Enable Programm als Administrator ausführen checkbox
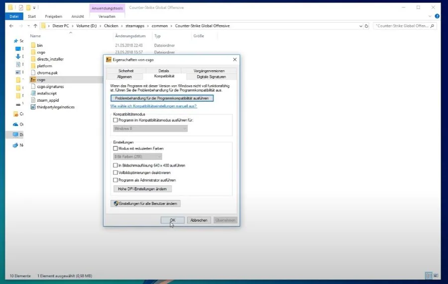The image size is (448, 284). tap(115, 180)
